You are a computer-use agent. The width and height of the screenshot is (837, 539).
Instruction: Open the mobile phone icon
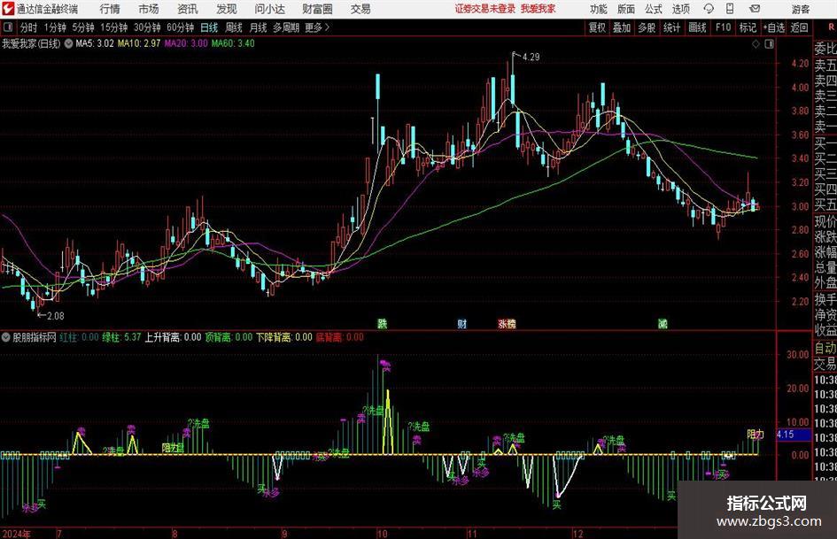730,9
